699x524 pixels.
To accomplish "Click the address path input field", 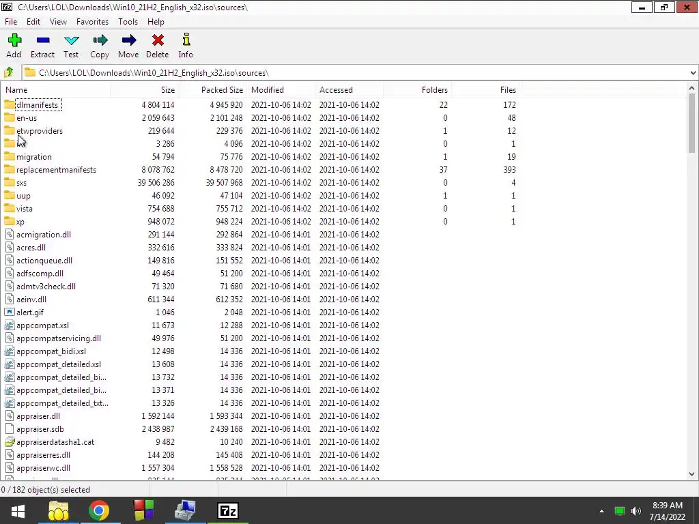I will click(355, 72).
